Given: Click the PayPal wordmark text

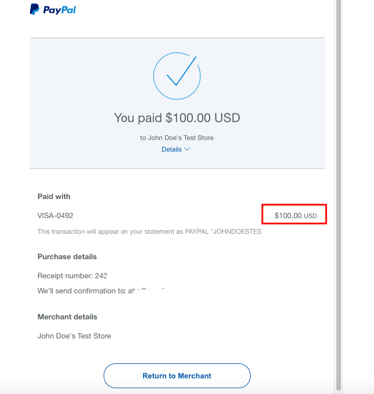Looking at the screenshot, I should (x=60, y=10).
